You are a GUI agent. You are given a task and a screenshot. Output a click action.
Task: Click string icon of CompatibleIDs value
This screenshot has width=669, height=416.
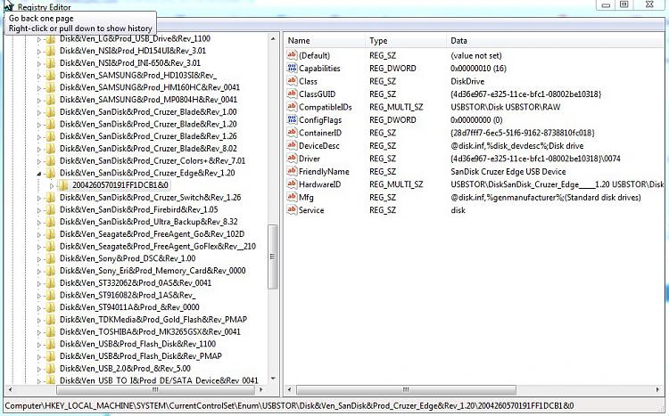coord(292,107)
